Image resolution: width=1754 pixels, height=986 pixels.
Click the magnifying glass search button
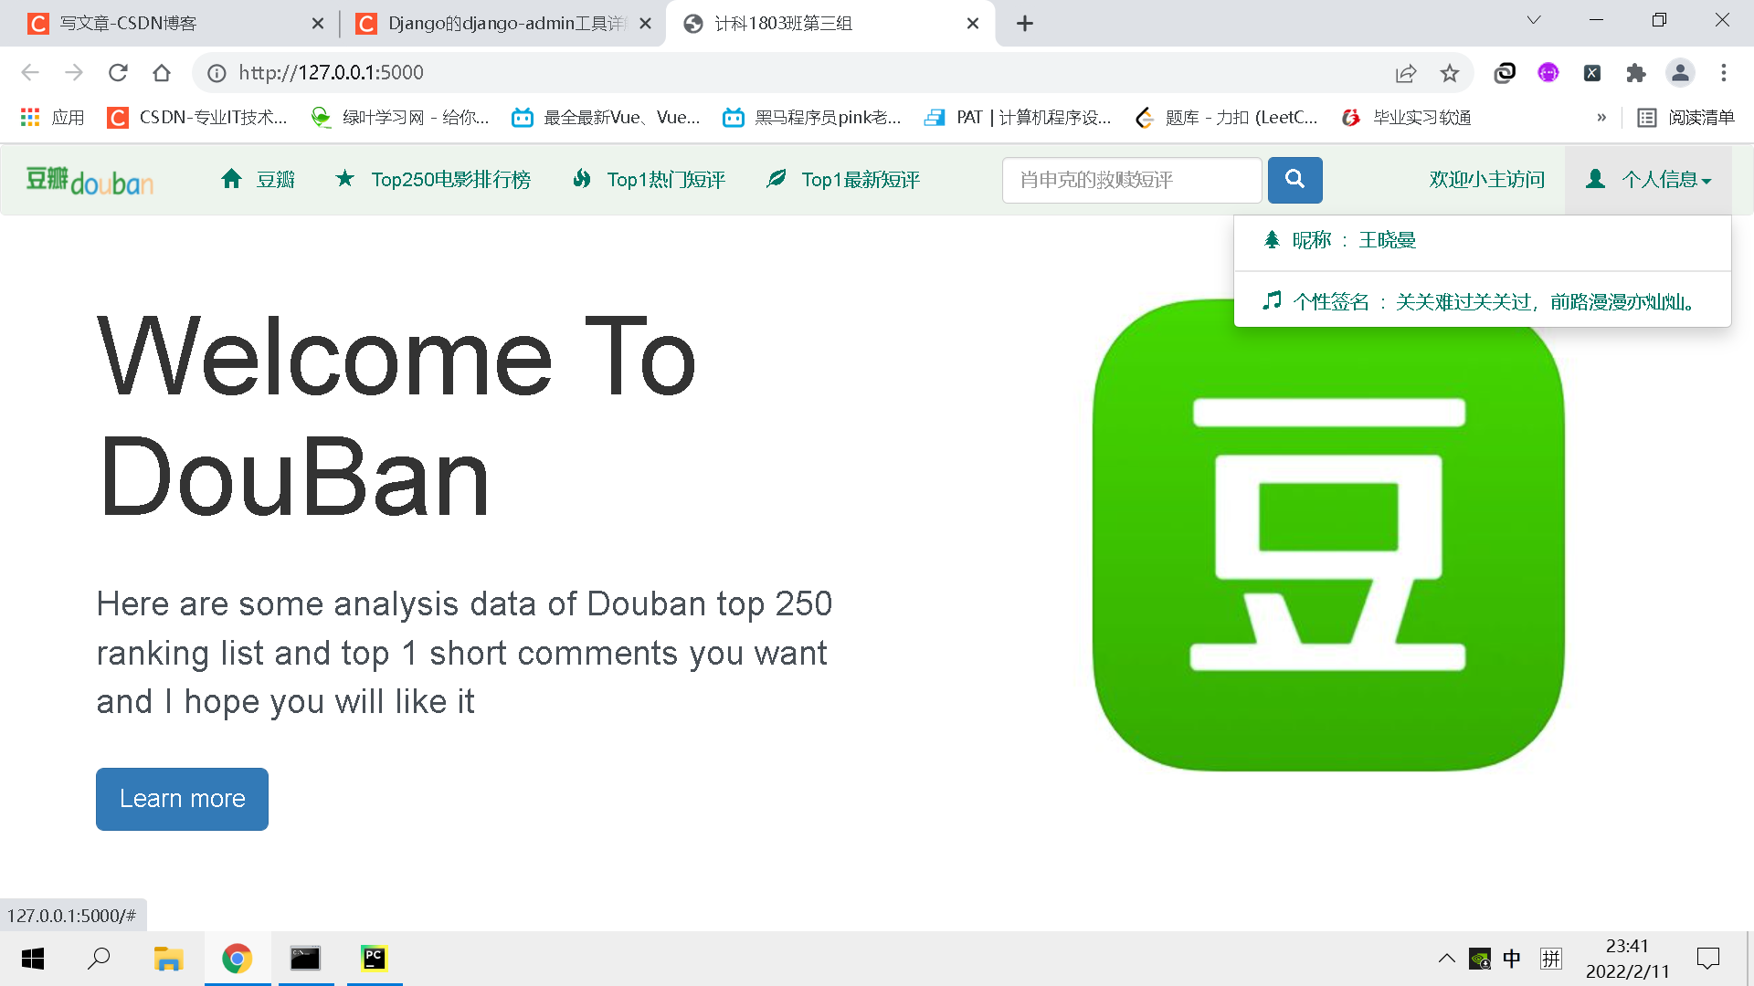pyautogui.click(x=1294, y=180)
